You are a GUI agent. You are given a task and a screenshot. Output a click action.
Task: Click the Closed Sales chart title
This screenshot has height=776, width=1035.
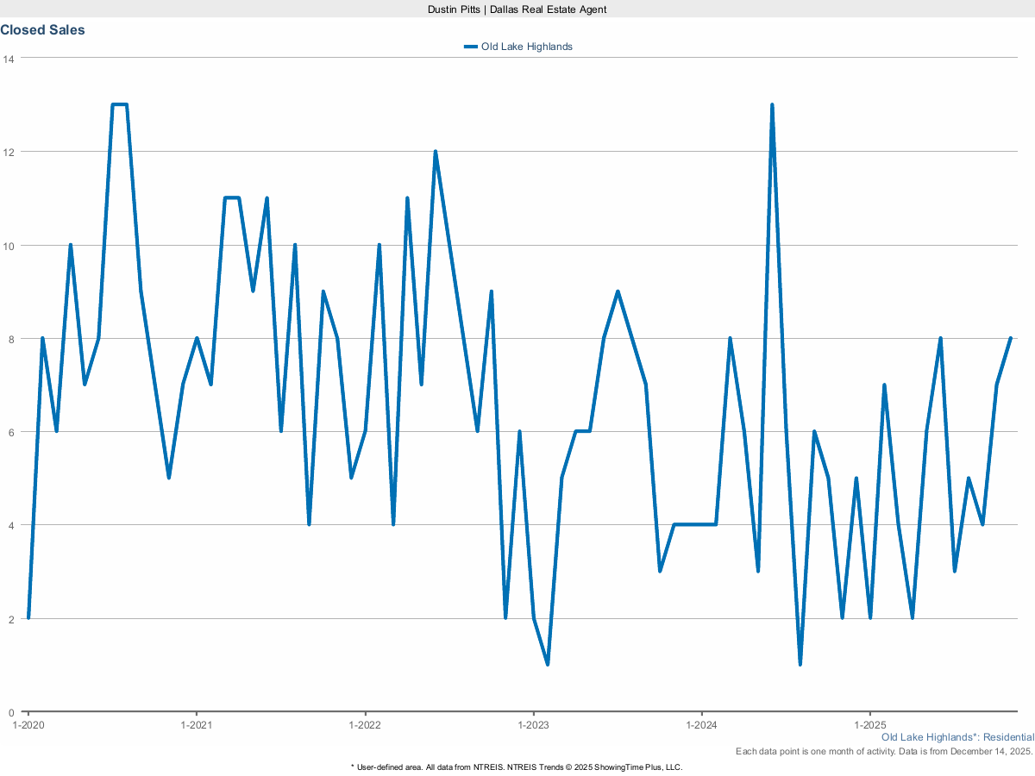pyautogui.click(x=42, y=30)
